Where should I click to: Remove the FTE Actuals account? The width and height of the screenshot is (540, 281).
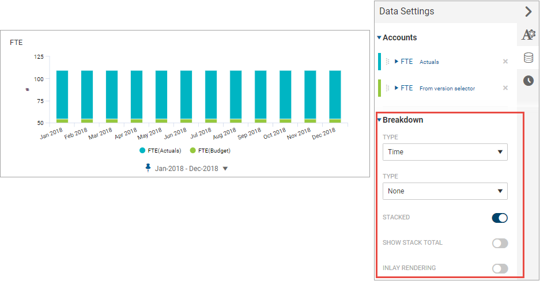click(x=505, y=62)
